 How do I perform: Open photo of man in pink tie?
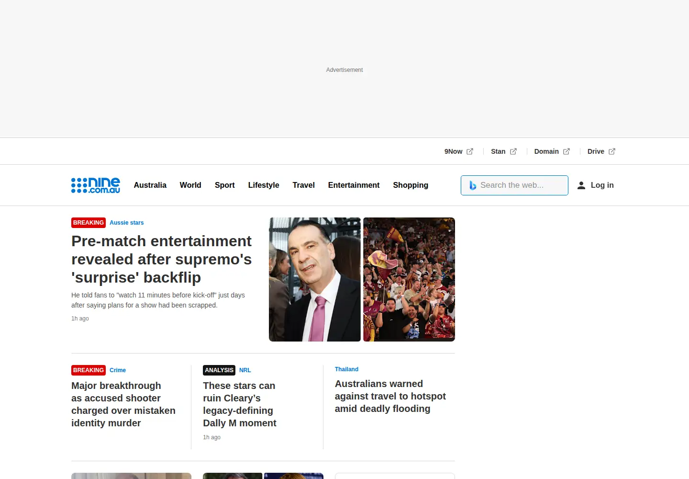[315, 279]
